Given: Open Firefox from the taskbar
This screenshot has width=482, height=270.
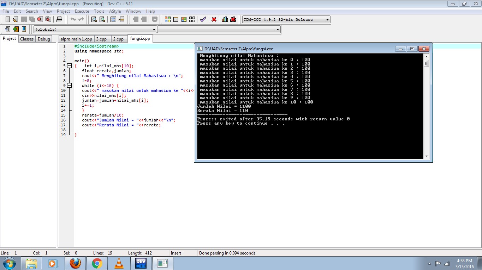Looking at the screenshot, I should click(x=75, y=263).
